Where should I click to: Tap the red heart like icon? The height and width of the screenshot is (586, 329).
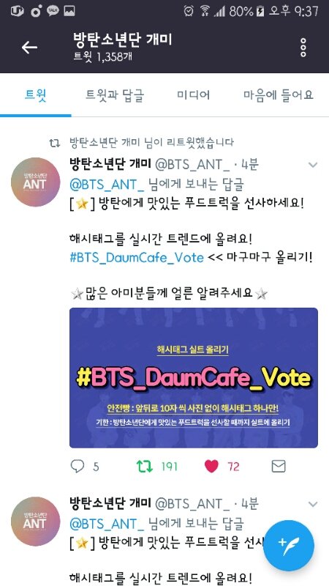tap(211, 466)
